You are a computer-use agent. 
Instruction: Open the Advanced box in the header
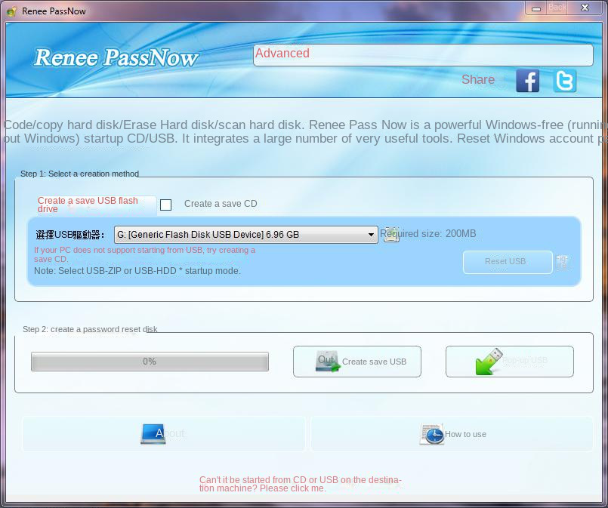click(423, 55)
